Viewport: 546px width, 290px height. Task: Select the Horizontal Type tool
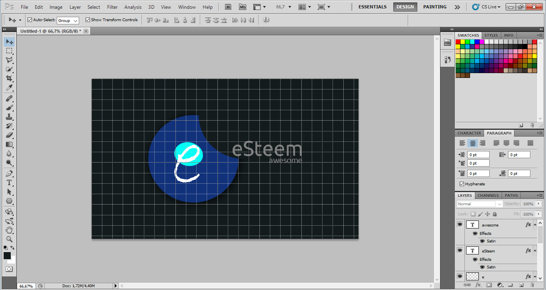[x=10, y=183]
